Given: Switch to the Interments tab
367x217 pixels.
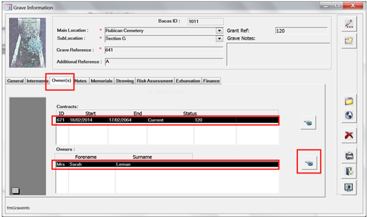Looking at the screenshot, I should (x=36, y=81).
